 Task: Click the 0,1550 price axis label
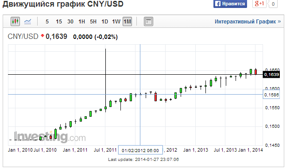272,108
